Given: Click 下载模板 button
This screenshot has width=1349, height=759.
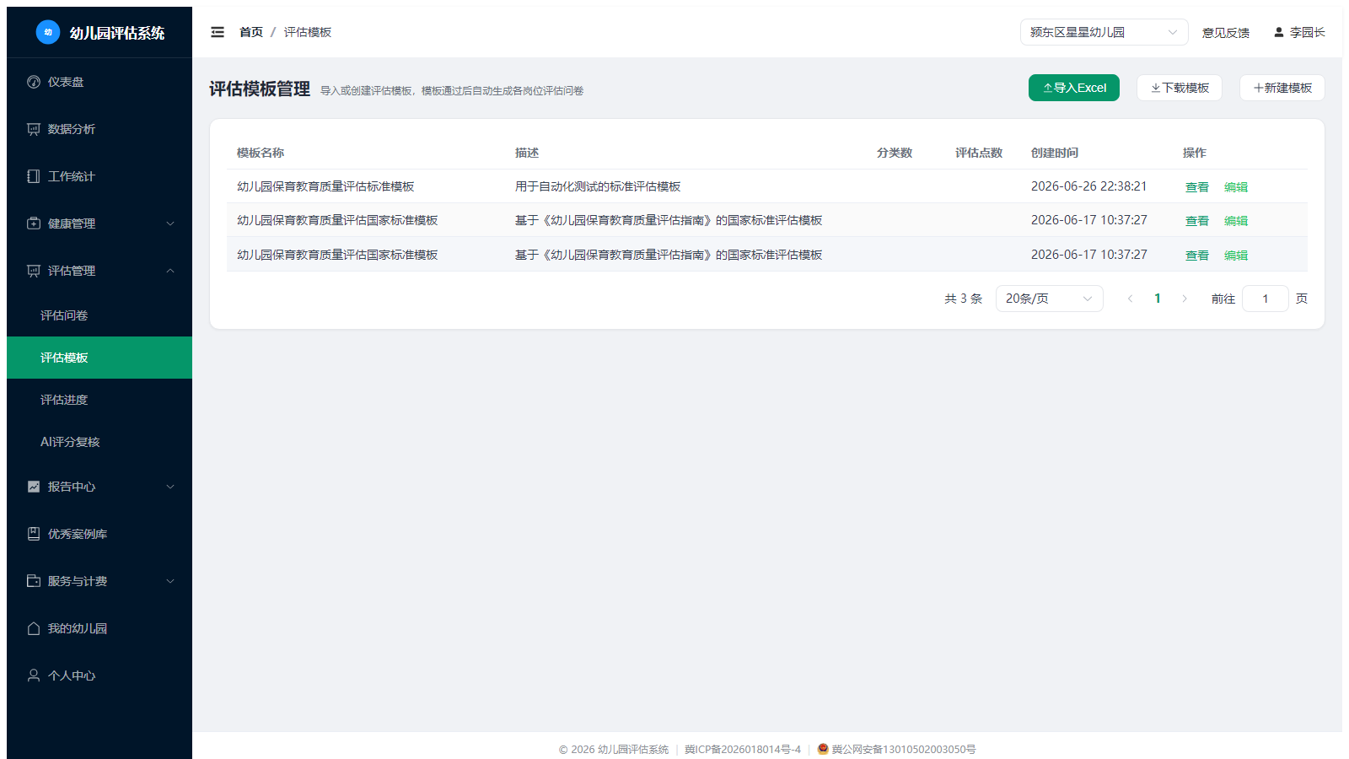Looking at the screenshot, I should pyautogui.click(x=1180, y=88).
